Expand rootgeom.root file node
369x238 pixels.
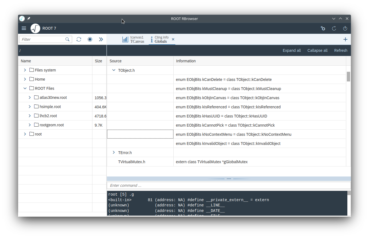click(x=30, y=125)
